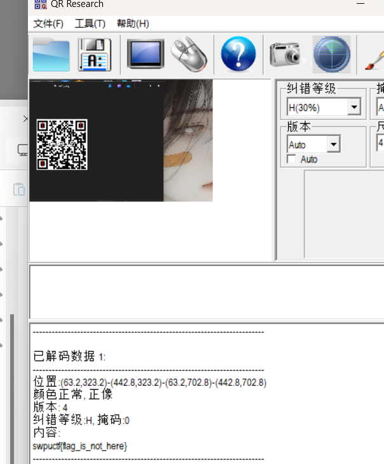This screenshot has height=464, width=384.
Task: Click the anime face picture in preview
Action: 188,140
